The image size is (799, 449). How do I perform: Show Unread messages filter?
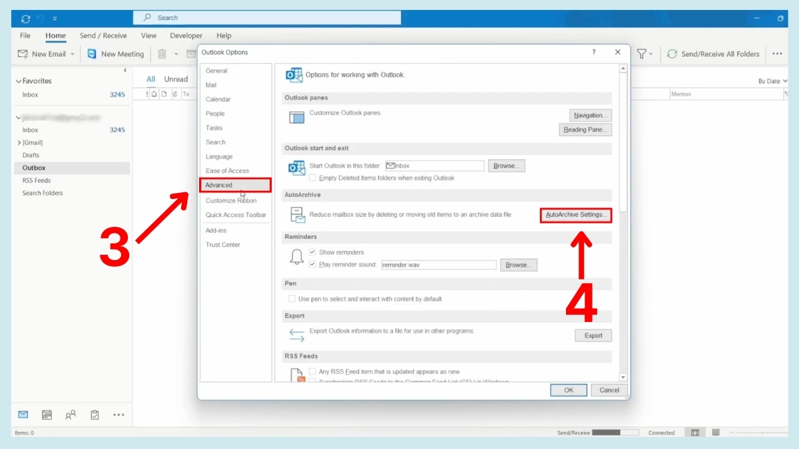click(176, 79)
